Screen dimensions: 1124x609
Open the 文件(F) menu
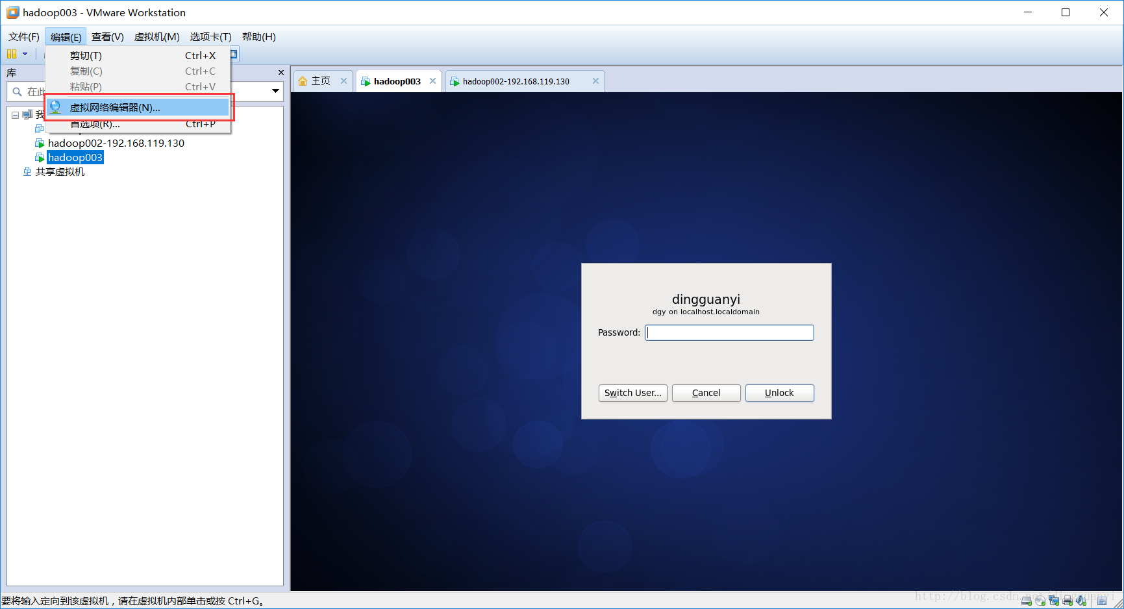tap(24, 37)
